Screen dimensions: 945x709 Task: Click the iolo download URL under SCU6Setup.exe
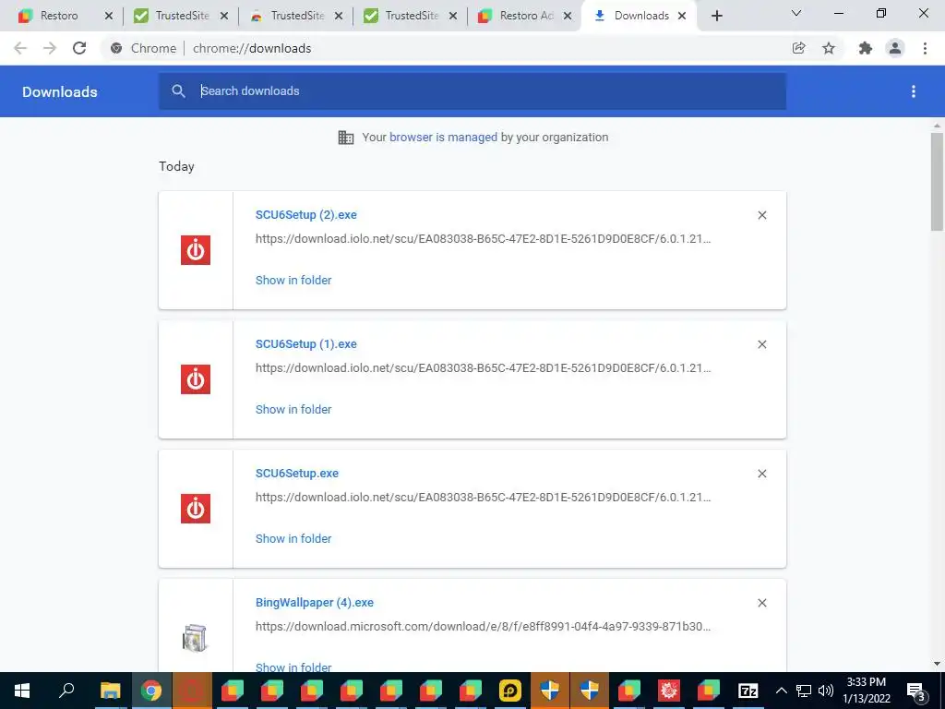(x=484, y=498)
